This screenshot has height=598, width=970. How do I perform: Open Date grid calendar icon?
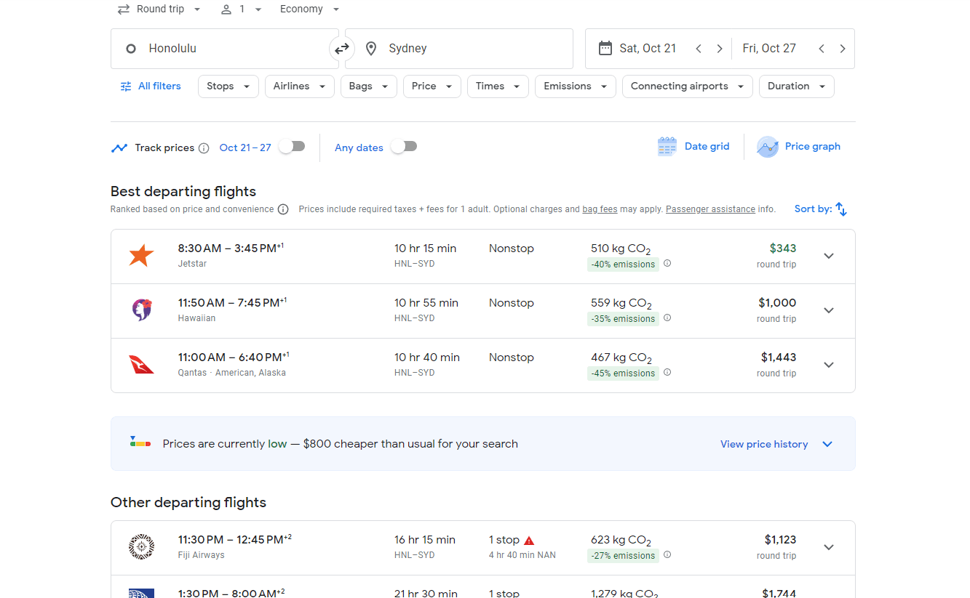click(667, 147)
